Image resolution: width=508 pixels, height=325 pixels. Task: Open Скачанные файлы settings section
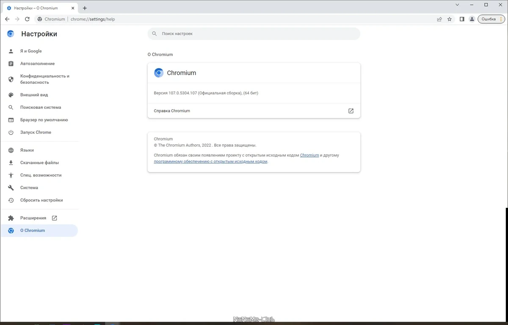[x=39, y=162]
